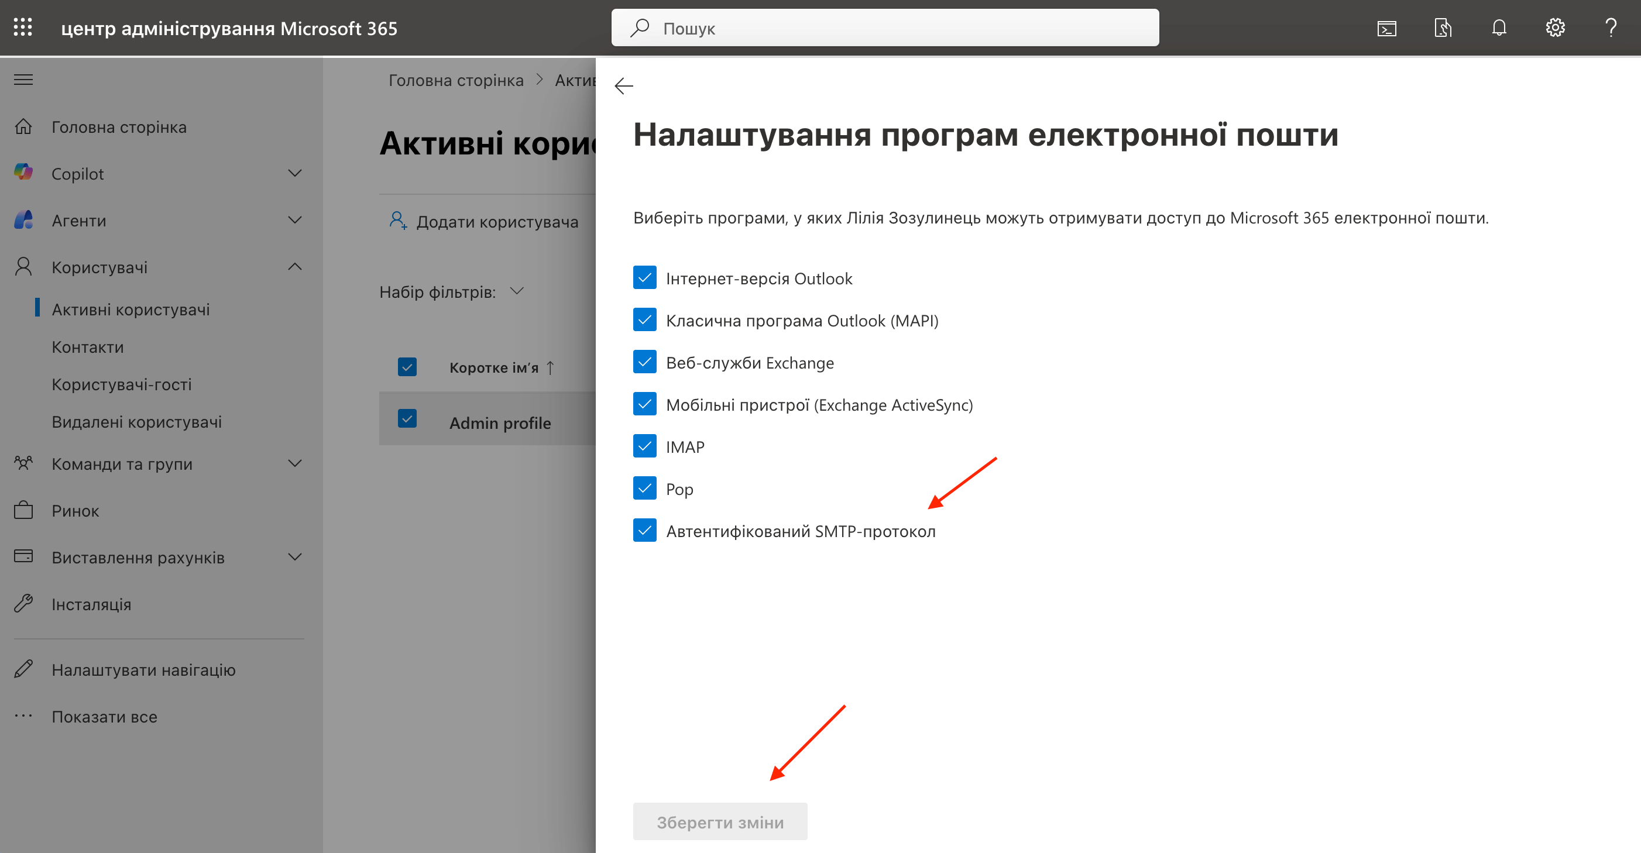This screenshot has height=853, width=1641.
Task: Click the Пошук search field
Action: (885, 27)
